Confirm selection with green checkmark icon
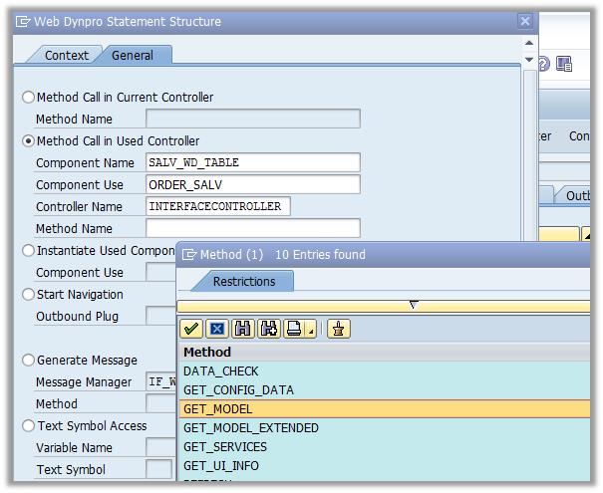 (x=191, y=329)
